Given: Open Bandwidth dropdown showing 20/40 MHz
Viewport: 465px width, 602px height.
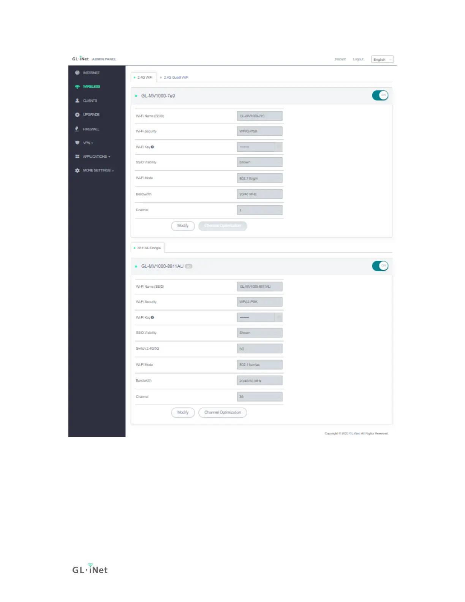Looking at the screenshot, I should [259, 194].
